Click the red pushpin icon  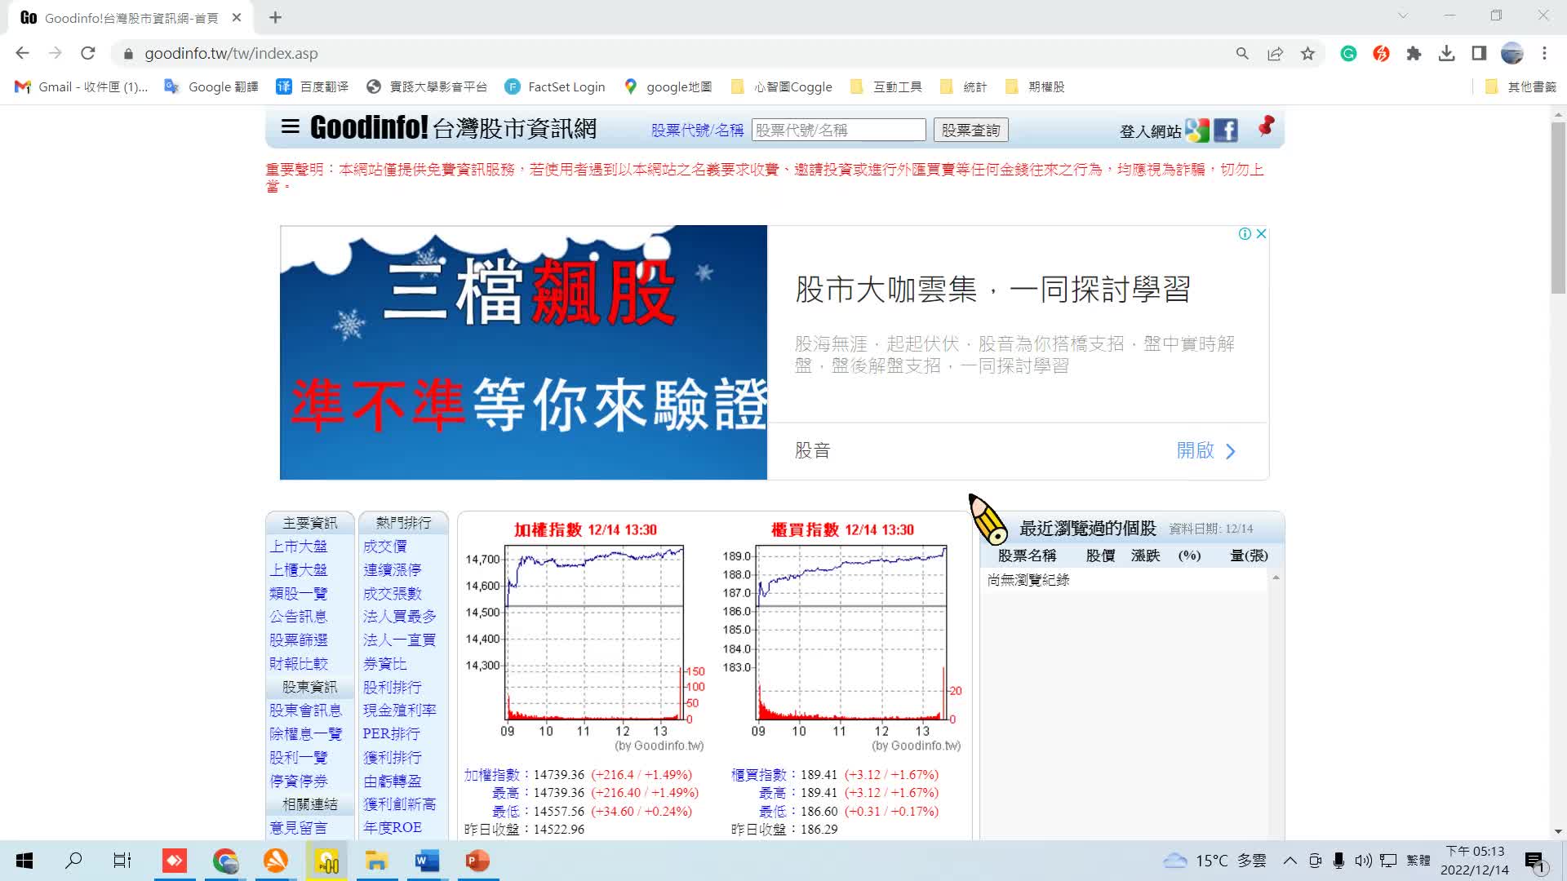1266,125
